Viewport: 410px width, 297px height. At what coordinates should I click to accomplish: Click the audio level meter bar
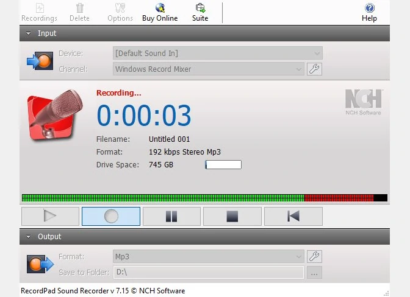click(x=204, y=198)
